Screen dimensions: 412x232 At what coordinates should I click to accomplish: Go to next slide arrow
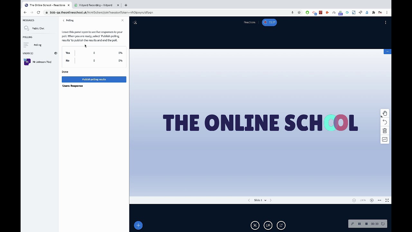271,200
